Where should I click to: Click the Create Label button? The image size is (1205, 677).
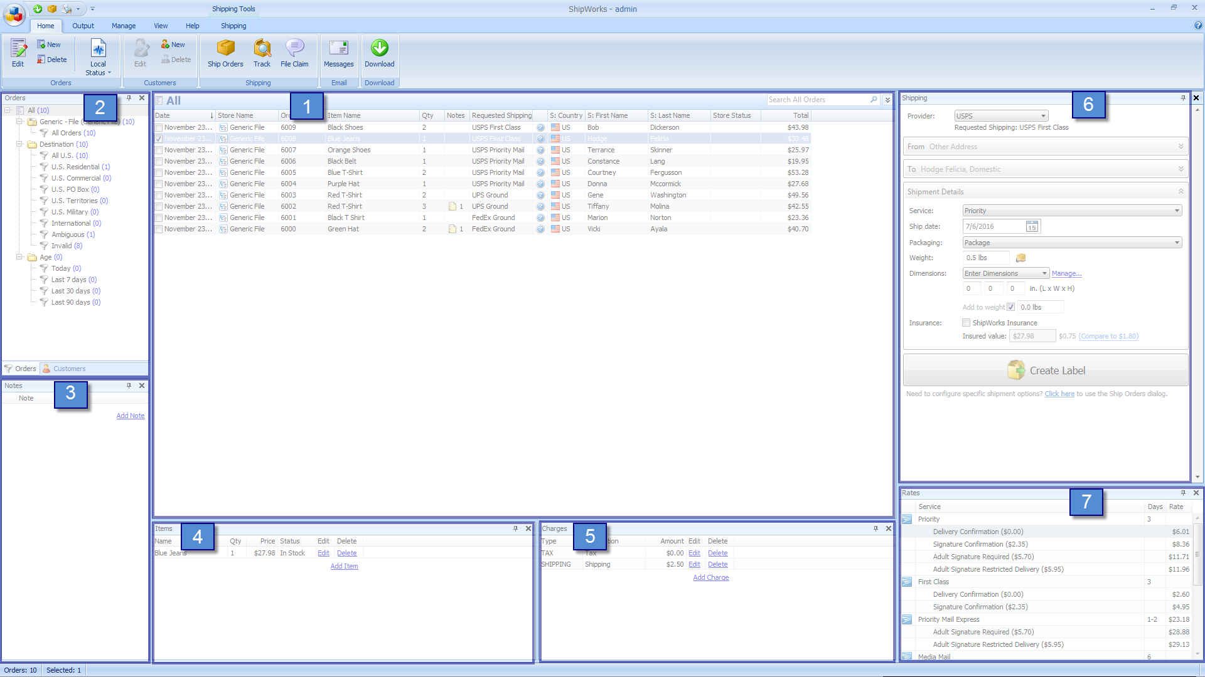pyautogui.click(x=1045, y=370)
